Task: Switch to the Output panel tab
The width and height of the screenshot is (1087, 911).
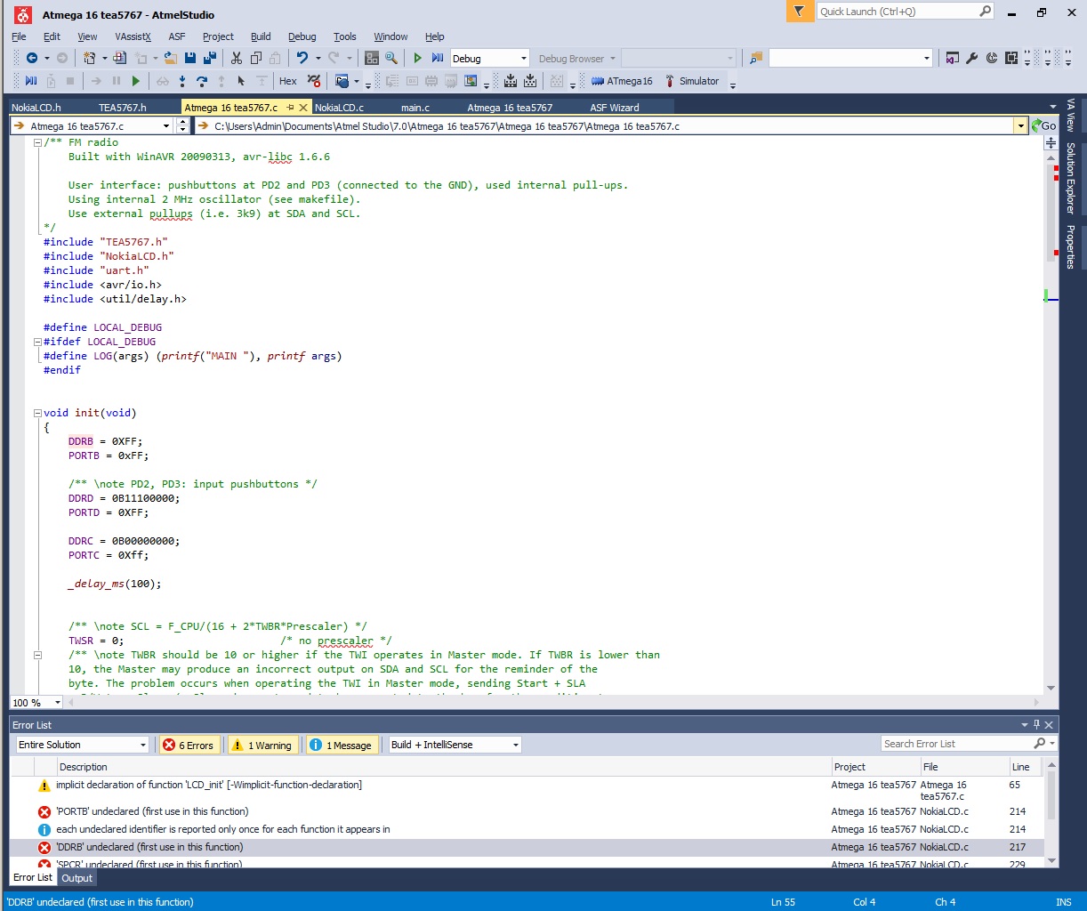Action: [77, 878]
